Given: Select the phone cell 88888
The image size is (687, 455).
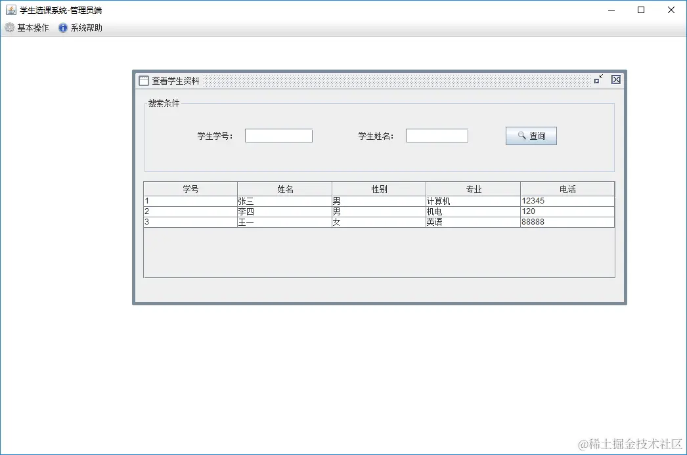Looking at the screenshot, I should pyautogui.click(x=567, y=222).
